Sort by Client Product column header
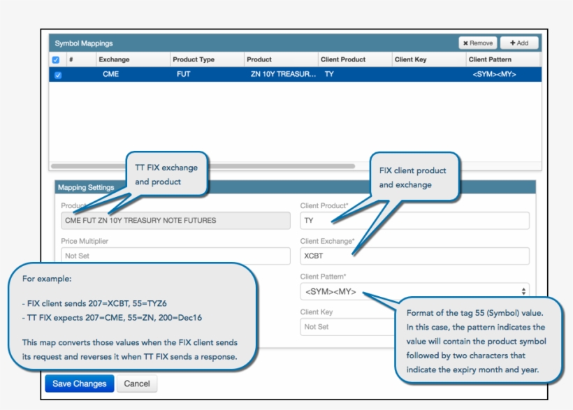Viewport: 573px width, 410px height. (x=343, y=60)
